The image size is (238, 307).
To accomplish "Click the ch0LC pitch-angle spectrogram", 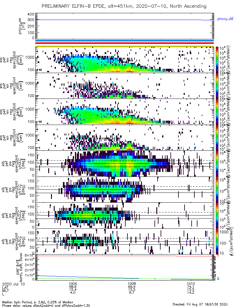I will pyautogui.click(x=124, y=164).
